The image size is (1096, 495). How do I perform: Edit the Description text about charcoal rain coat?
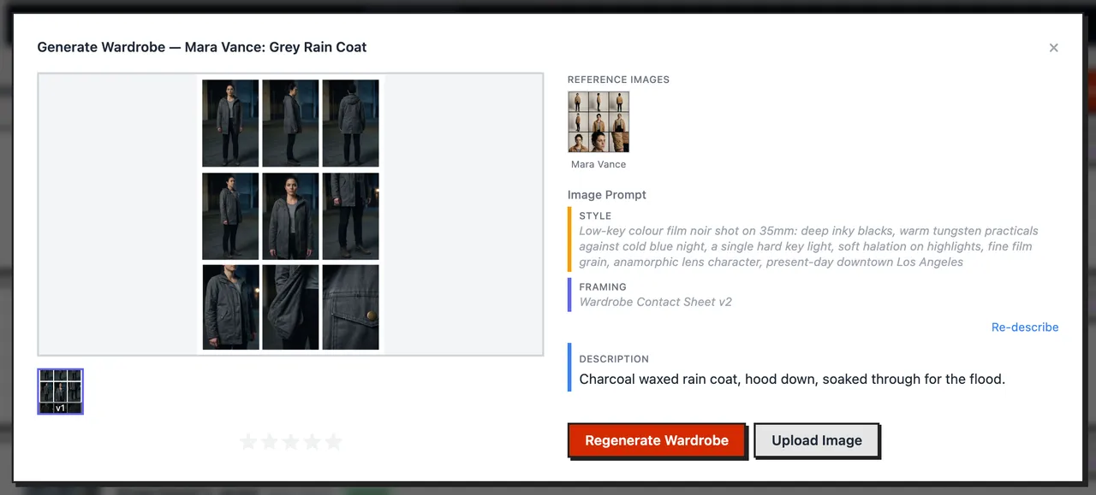pyautogui.click(x=792, y=379)
